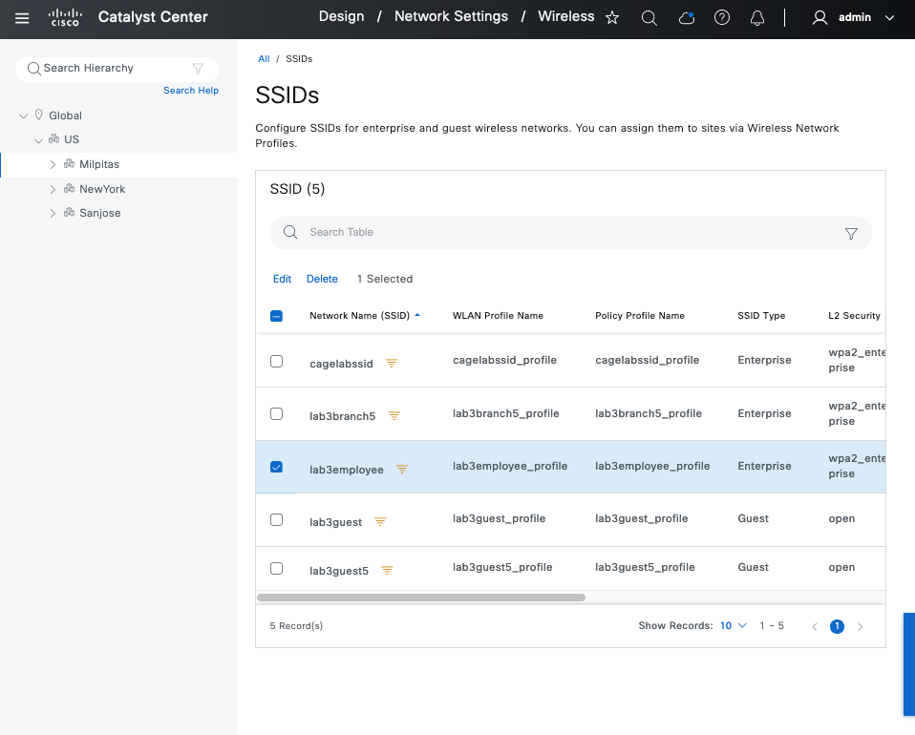915x735 pixels.
Task: Expand the Milpitas site tree node
Action: pyautogui.click(x=53, y=164)
